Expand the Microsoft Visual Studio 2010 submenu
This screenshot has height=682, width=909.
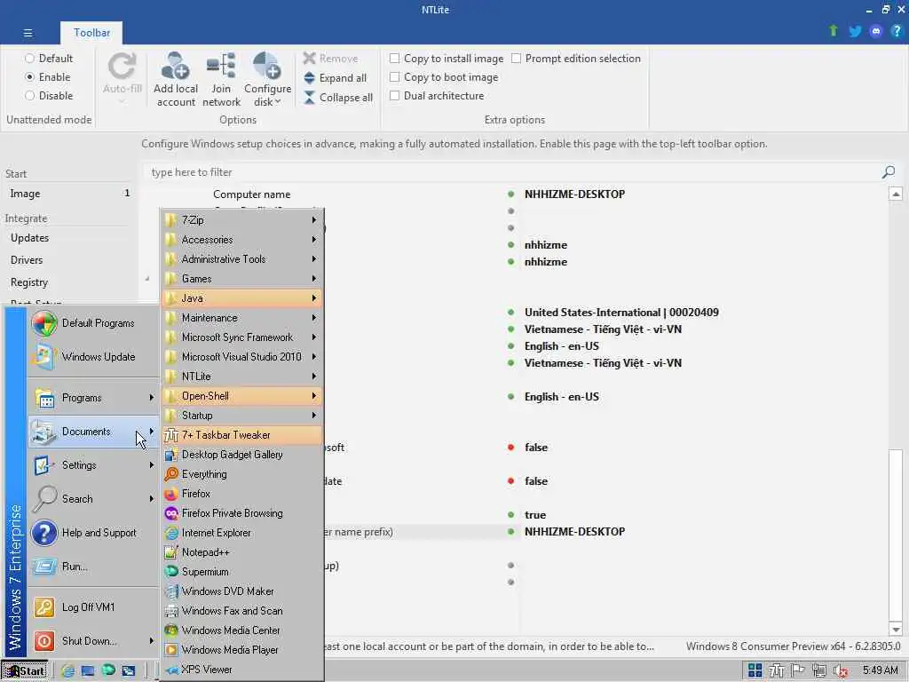[x=242, y=357]
